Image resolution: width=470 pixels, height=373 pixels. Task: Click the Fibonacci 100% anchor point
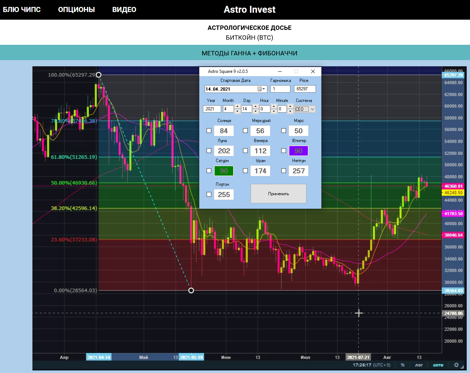[x=98, y=75]
